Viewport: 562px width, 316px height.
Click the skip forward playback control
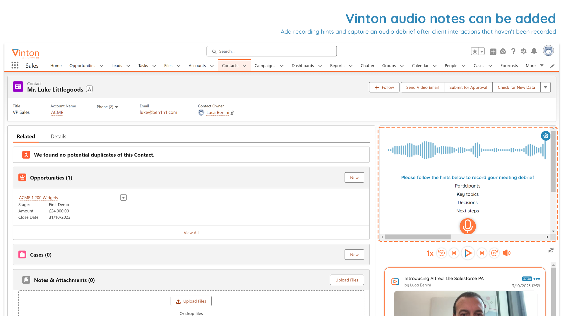pyautogui.click(x=481, y=253)
